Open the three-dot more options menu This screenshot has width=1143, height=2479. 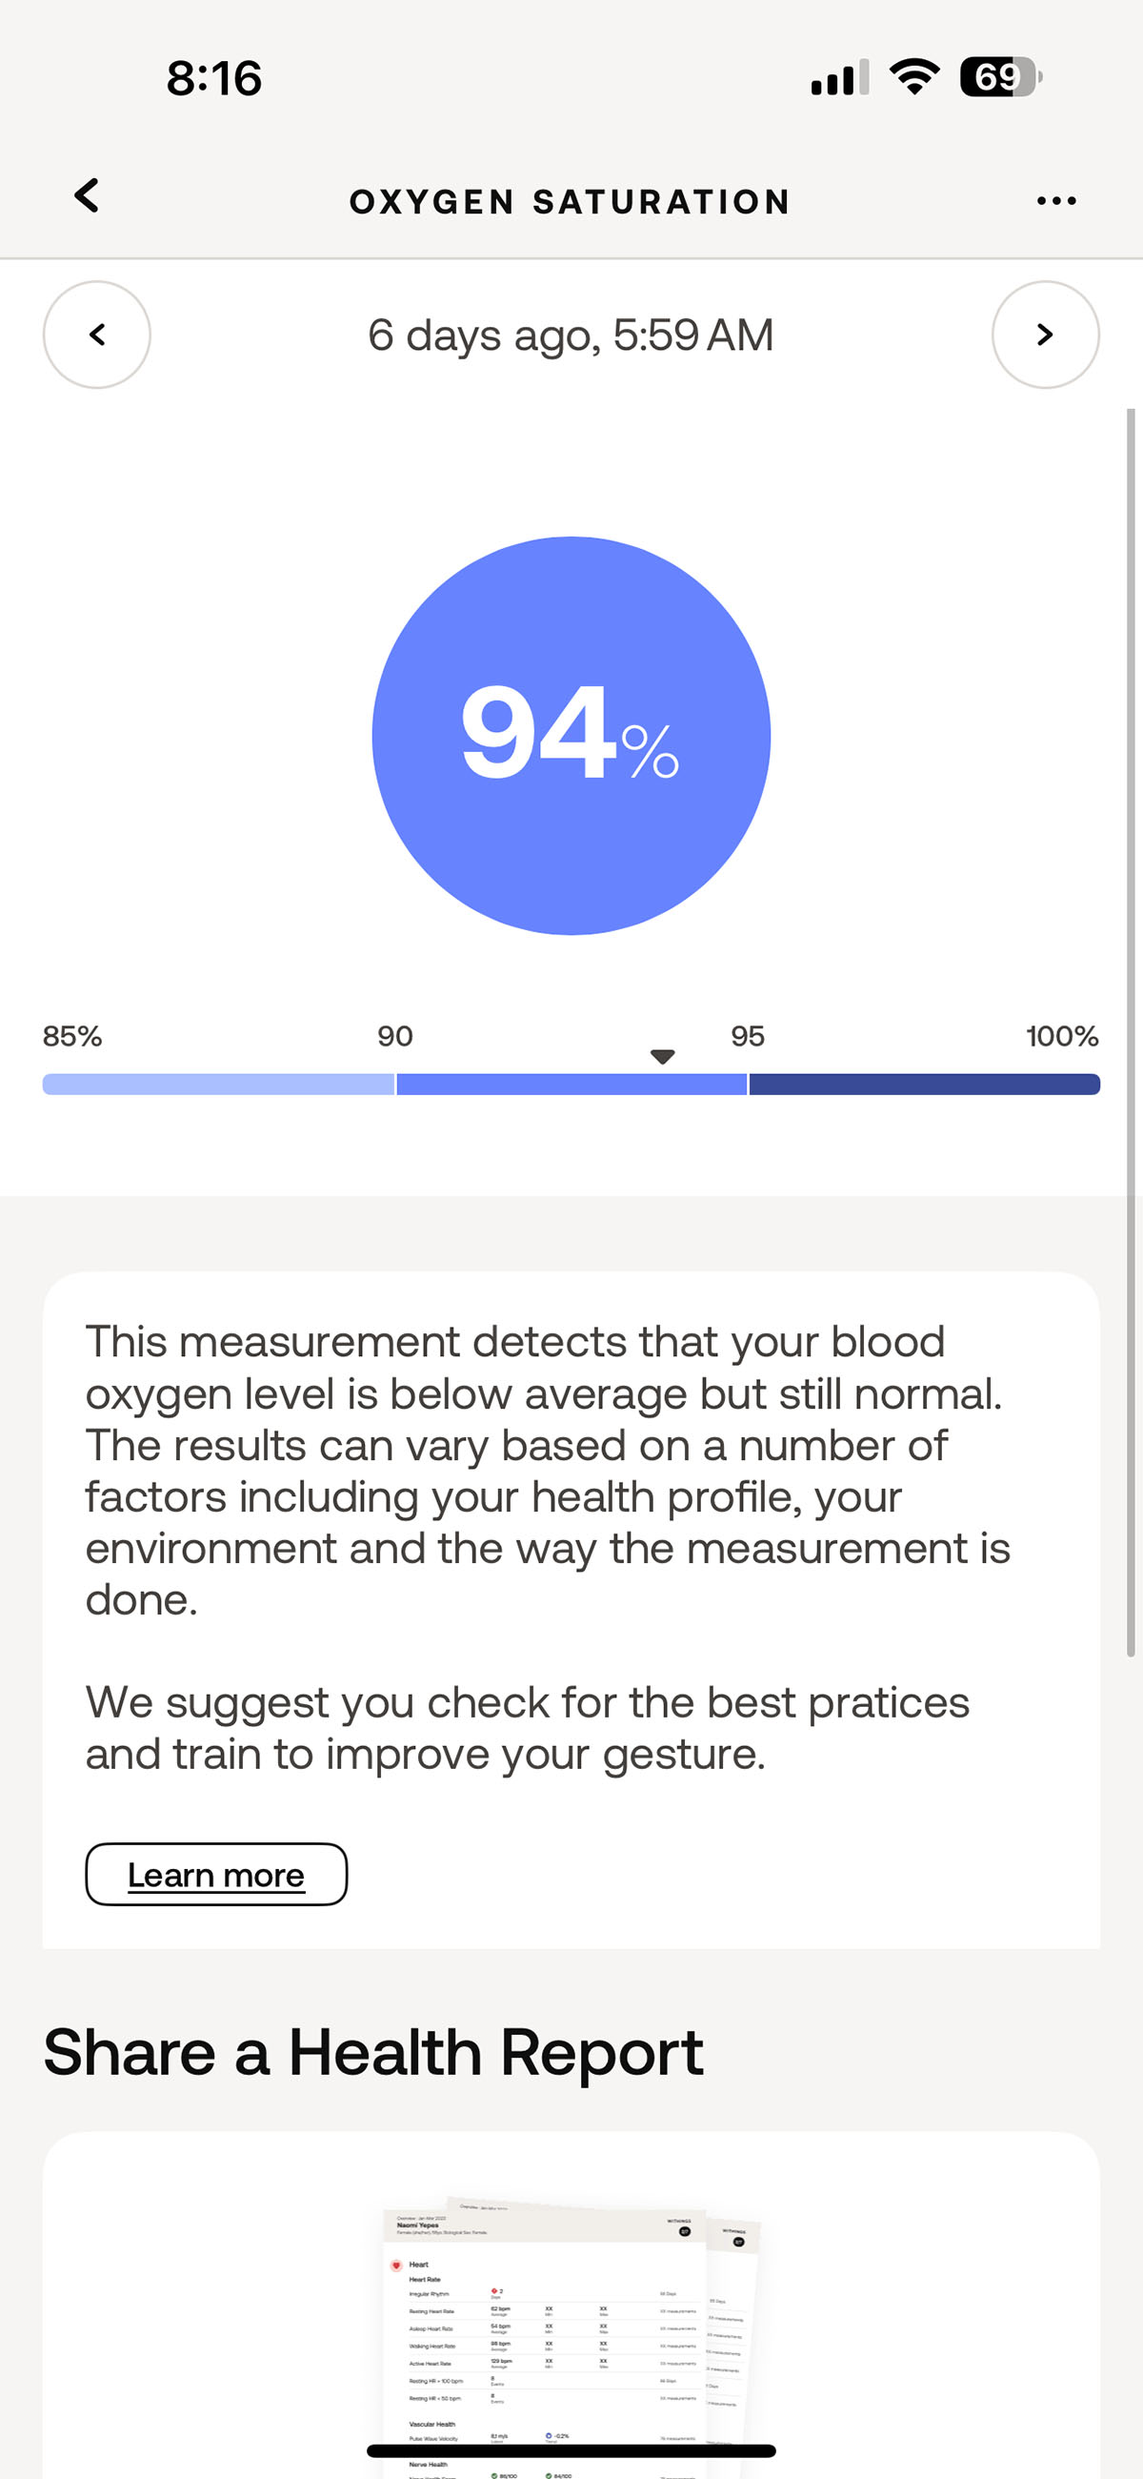tap(1056, 200)
